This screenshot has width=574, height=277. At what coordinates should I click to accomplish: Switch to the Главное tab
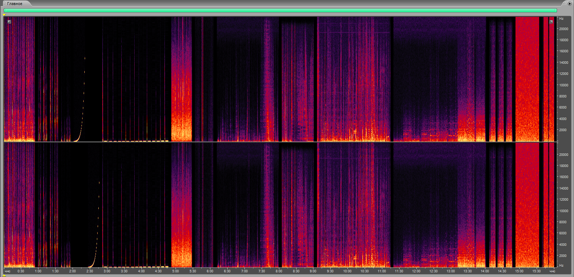(x=15, y=4)
